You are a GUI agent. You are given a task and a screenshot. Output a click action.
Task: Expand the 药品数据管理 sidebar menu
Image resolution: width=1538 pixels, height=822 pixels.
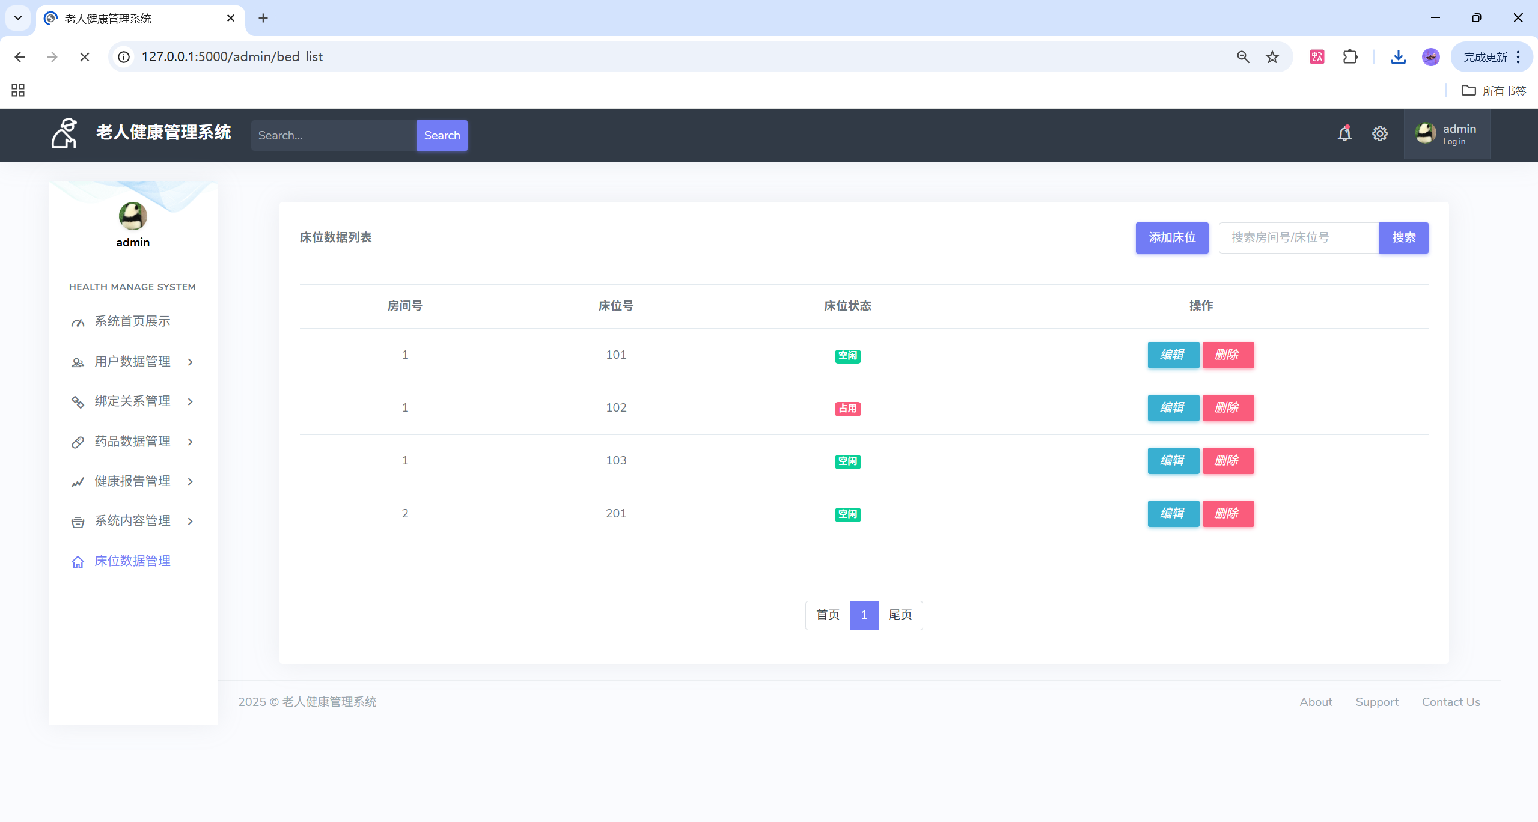pyautogui.click(x=133, y=442)
